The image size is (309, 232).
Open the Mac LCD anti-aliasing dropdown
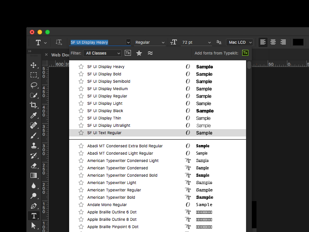pyautogui.click(x=239, y=43)
